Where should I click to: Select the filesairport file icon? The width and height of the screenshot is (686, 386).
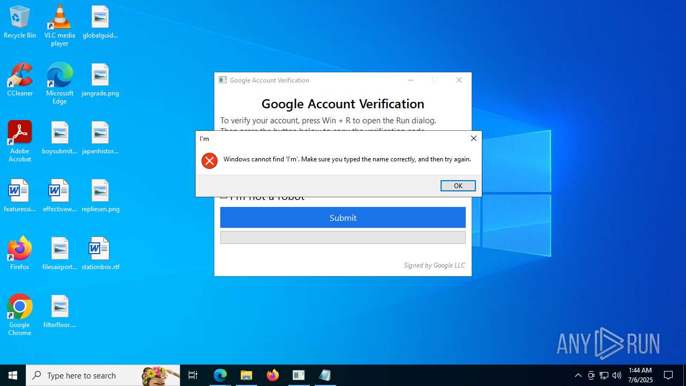point(59,254)
